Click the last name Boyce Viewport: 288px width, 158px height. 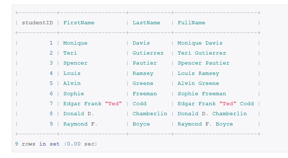point(141,124)
